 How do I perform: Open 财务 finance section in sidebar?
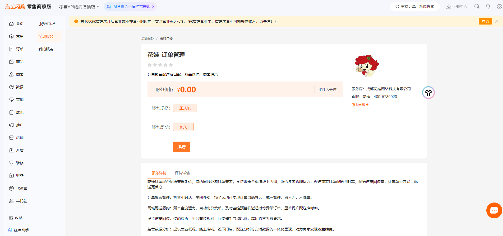point(16,176)
